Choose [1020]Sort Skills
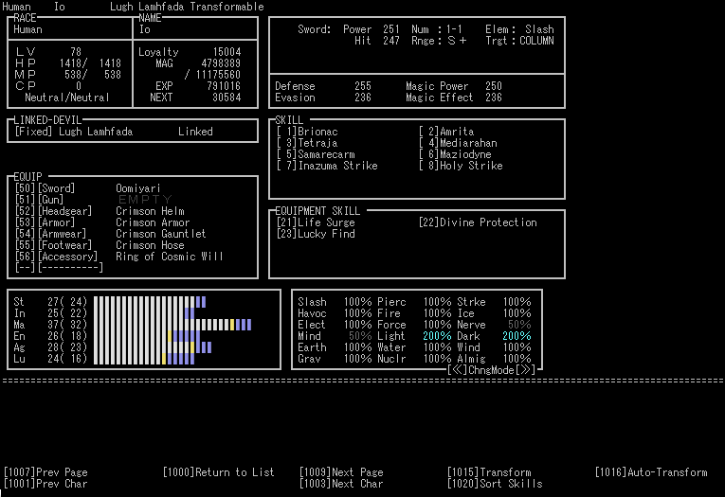 (495, 484)
